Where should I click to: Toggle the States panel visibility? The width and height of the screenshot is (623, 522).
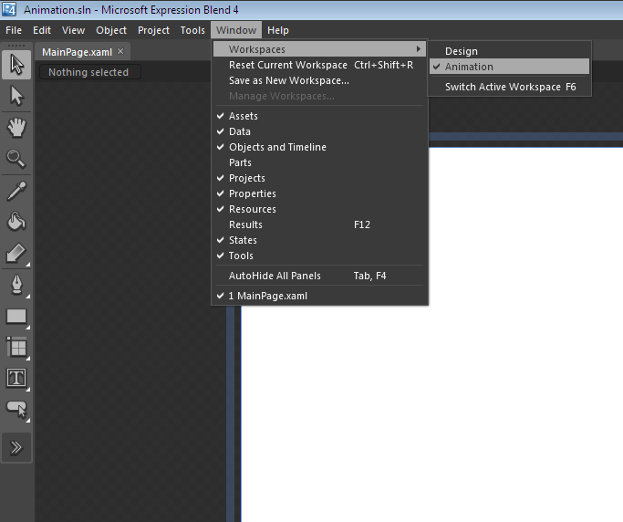click(x=320, y=240)
